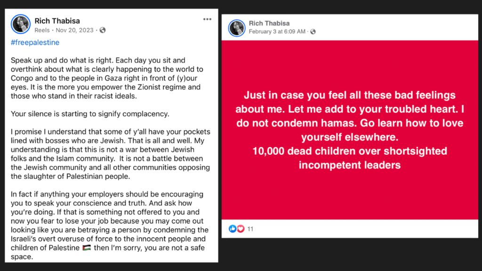Image resolution: width=482 pixels, height=271 pixels.
Task: Click the blue Like thumbs-up reaction icon
Action: (x=233, y=229)
